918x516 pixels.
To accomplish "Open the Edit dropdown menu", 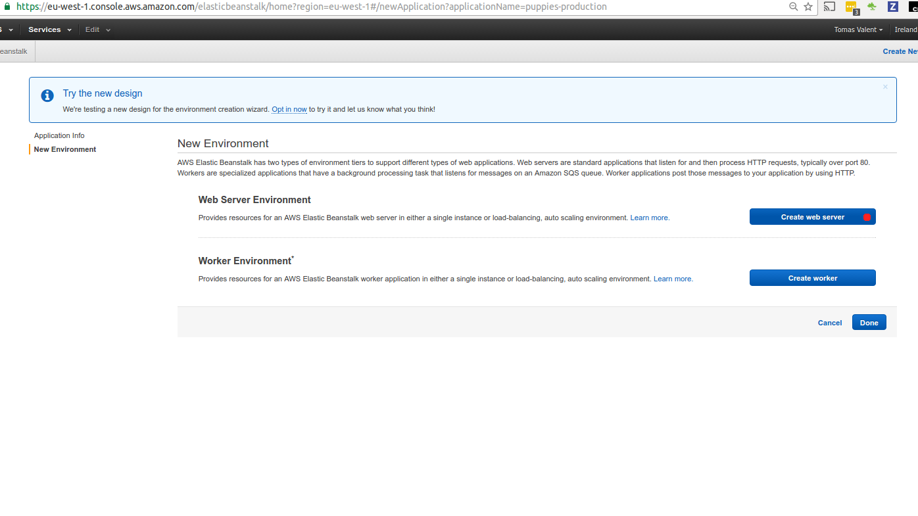I will (x=97, y=30).
